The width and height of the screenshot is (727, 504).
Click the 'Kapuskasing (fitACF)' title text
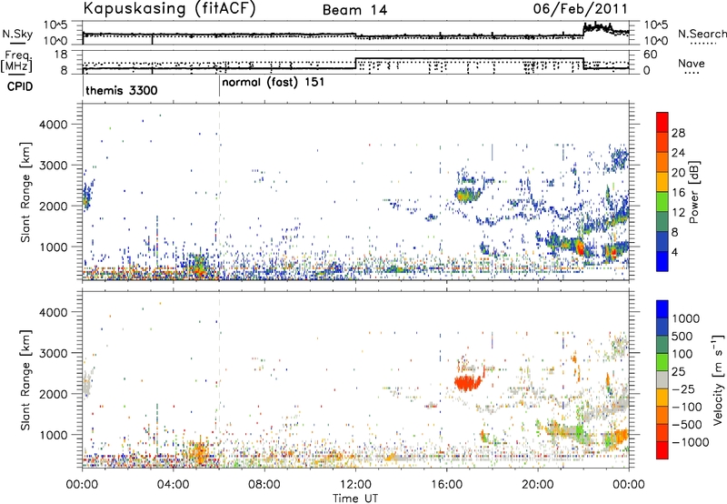point(169,9)
